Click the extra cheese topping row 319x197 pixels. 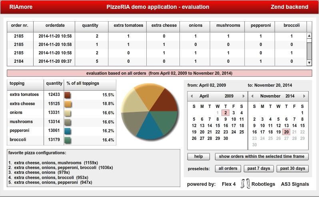tap(62, 103)
